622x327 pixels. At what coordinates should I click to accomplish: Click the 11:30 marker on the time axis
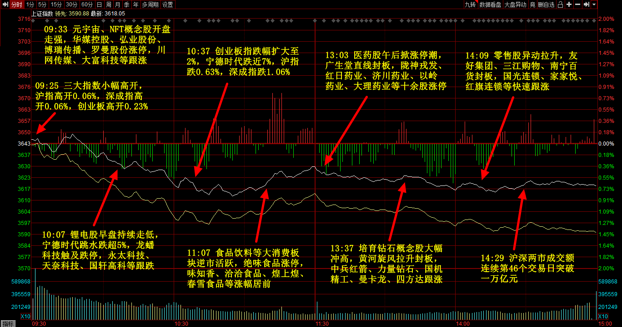click(322, 323)
